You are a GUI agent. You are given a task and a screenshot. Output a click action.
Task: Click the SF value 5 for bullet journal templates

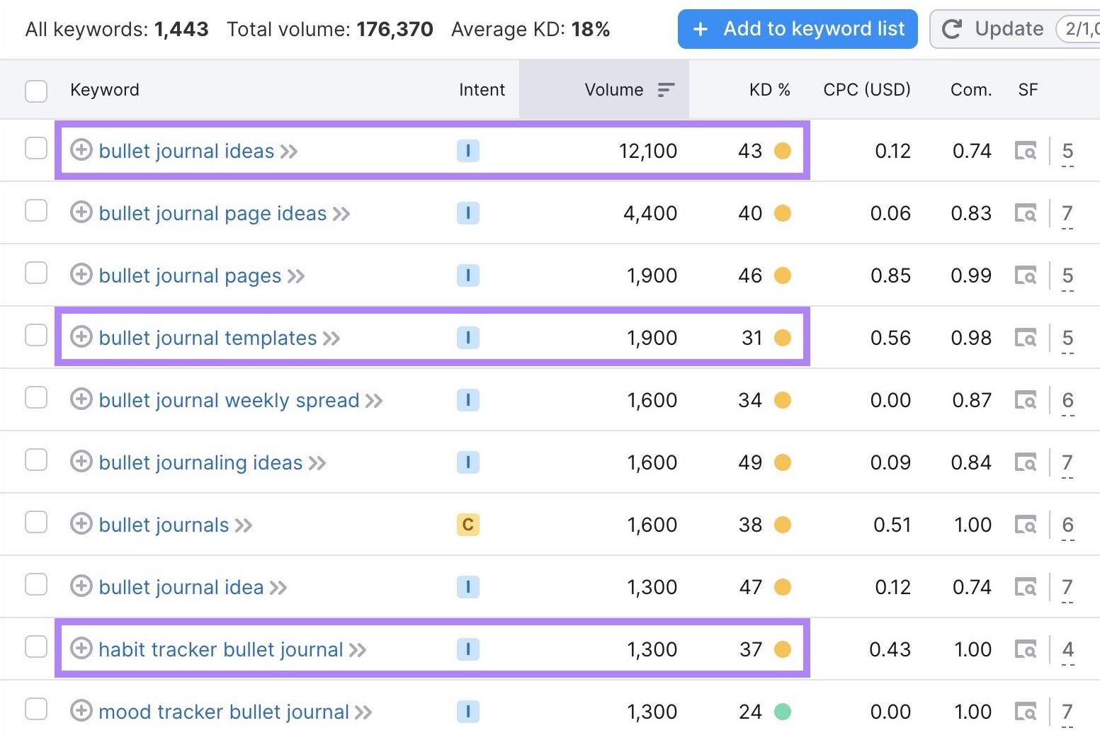tap(1067, 338)
